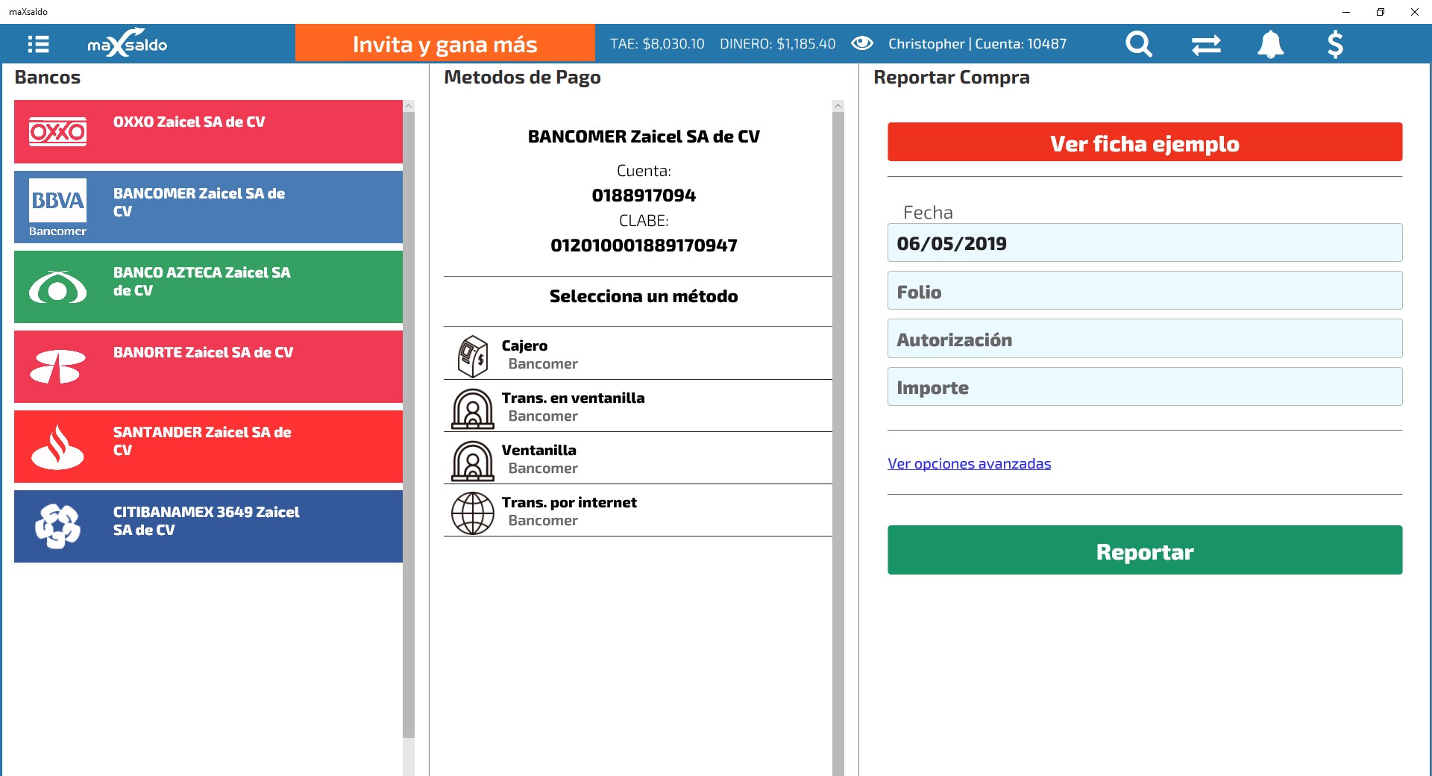
Task: Click the Citibanamex logo icon
Action: tap(57, 526)
